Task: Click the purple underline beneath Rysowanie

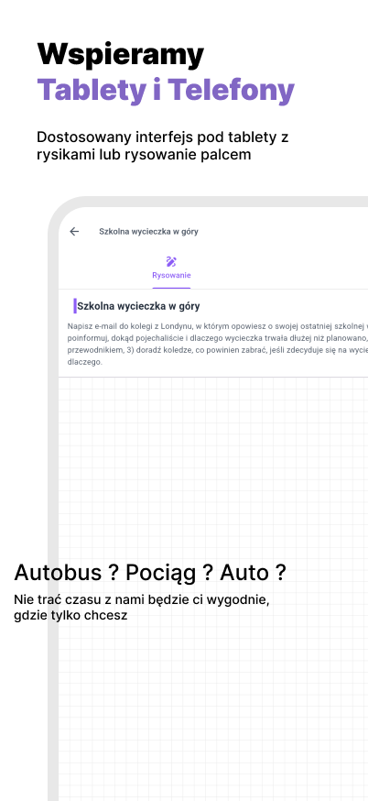Action: (x=171, y=288)
